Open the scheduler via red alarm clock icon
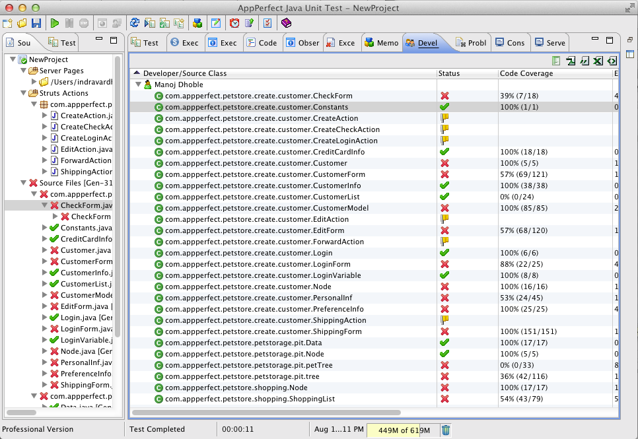Screen dimensions: 638x439 click(234, 23)
